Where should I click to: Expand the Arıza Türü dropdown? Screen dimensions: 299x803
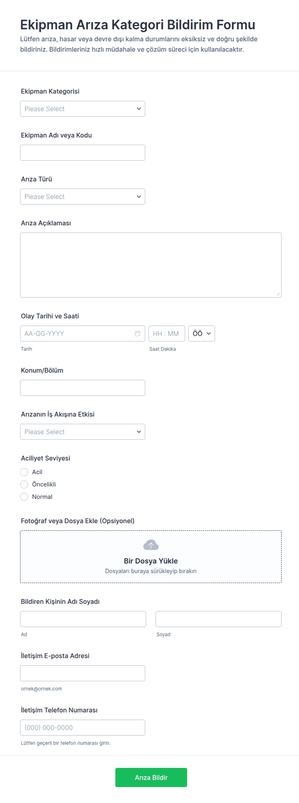pos(83,197)
